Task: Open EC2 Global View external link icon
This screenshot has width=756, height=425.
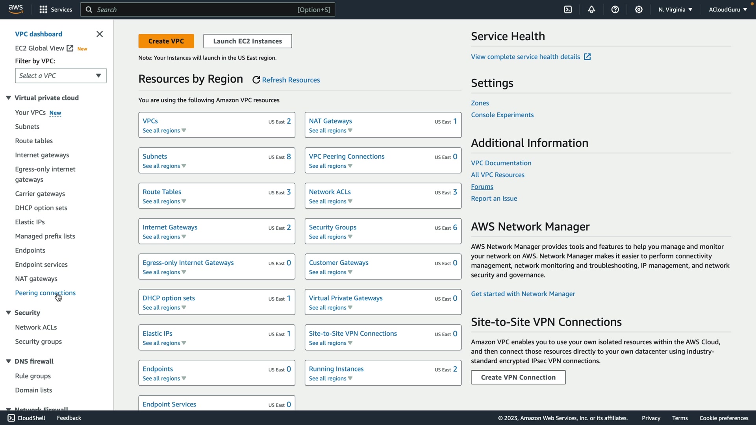Action: 70,48
